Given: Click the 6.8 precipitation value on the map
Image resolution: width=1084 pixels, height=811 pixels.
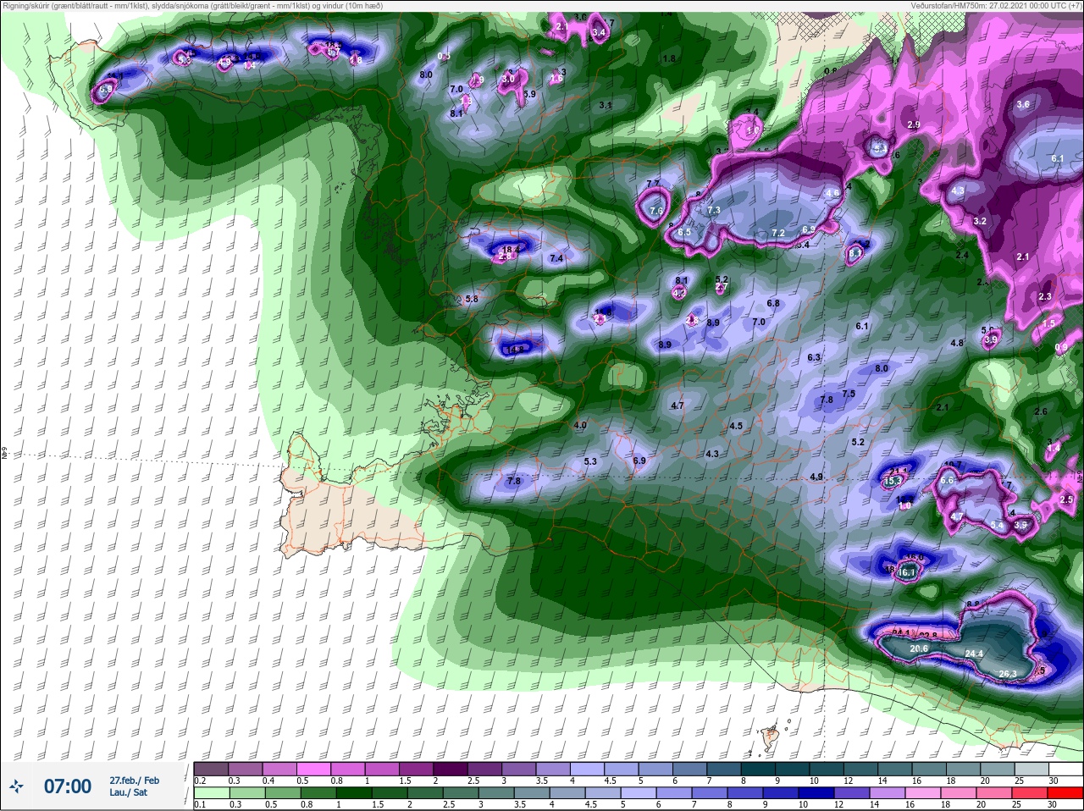Looking at the screenshot, I should (x=773, y=303).
